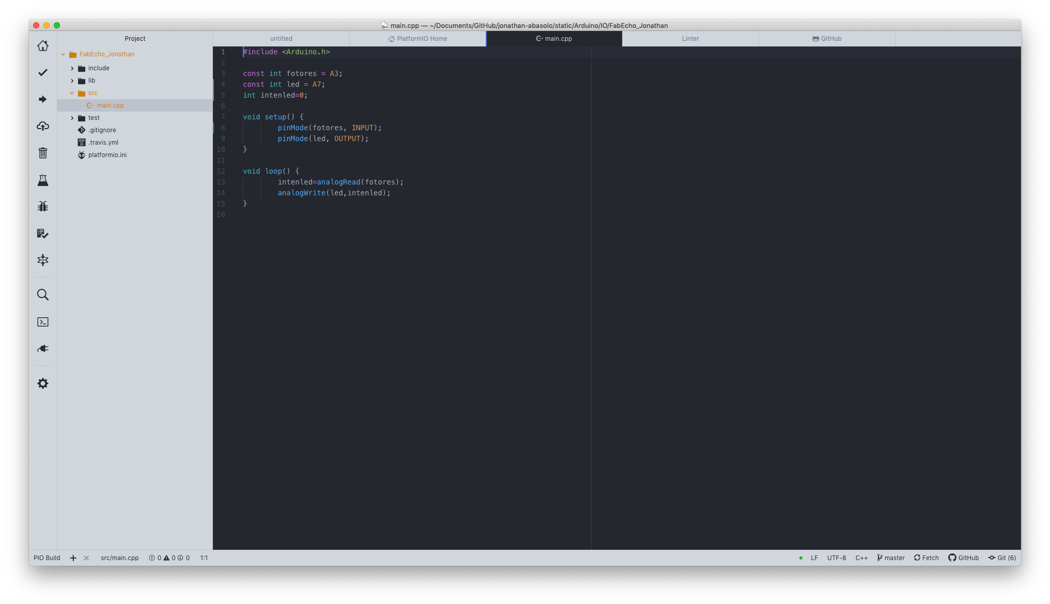Screen dimensions: 1050x604
Task: Open linter error counts in status bar
Action: pyautogui.click(x=169, y=558)
